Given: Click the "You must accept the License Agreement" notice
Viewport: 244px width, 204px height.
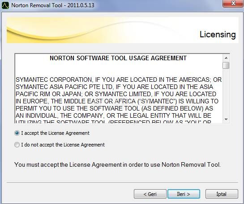Looking at the screenshot, I should [x=117, y=164].
